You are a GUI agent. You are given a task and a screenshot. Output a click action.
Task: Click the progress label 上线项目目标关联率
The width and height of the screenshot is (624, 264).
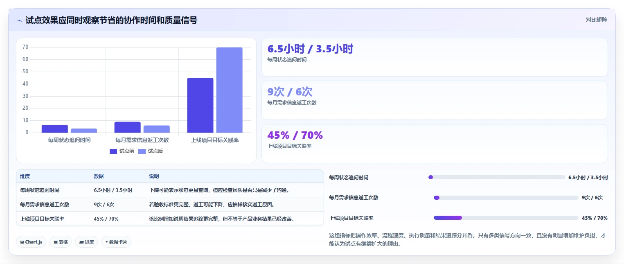351,218
